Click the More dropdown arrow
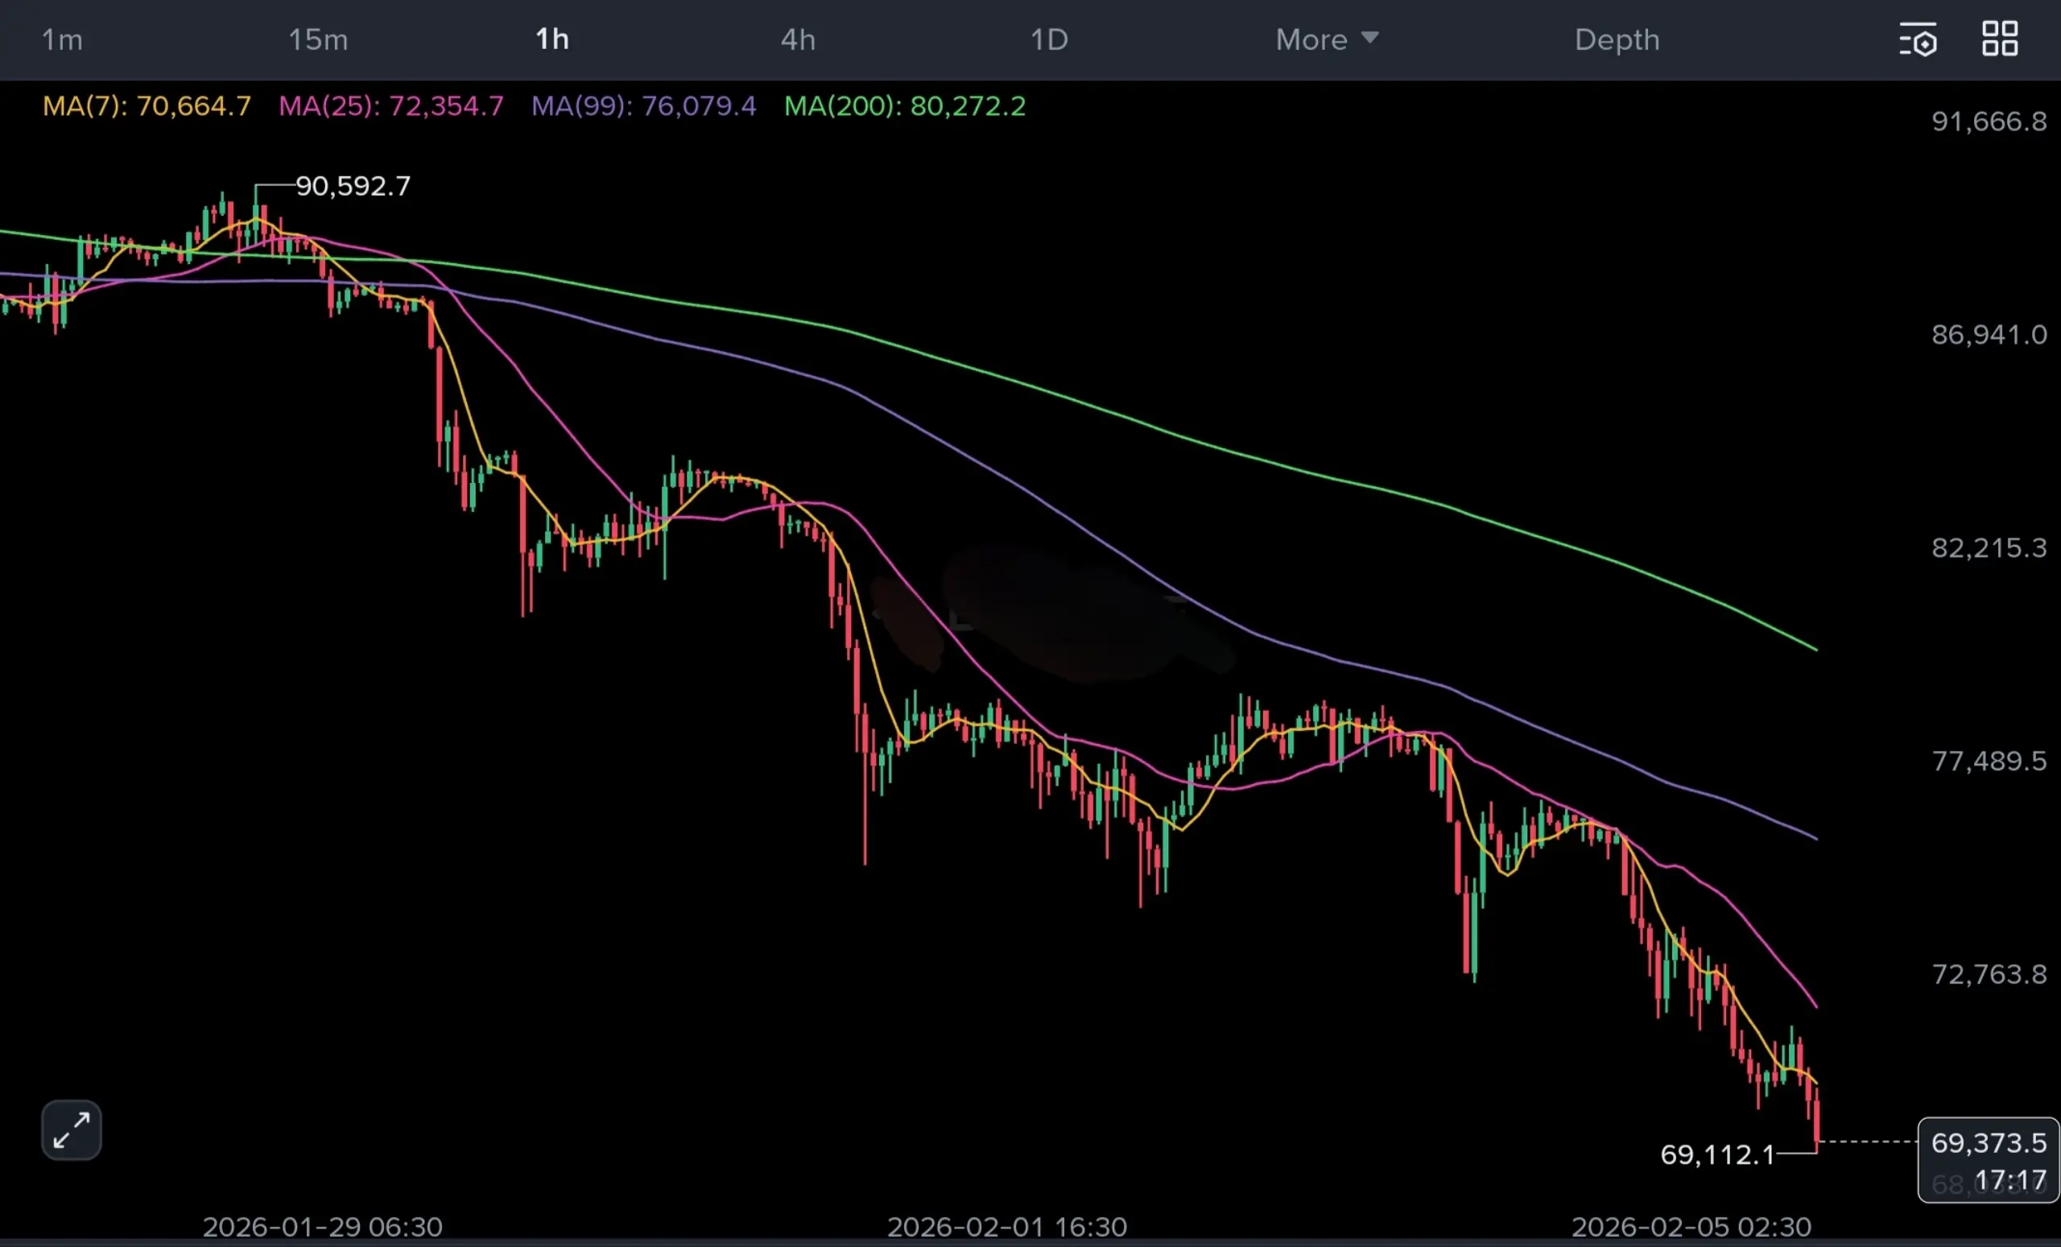 click(1369, 38)
